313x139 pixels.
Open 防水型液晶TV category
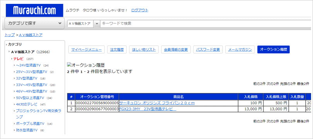pos(27,130)
